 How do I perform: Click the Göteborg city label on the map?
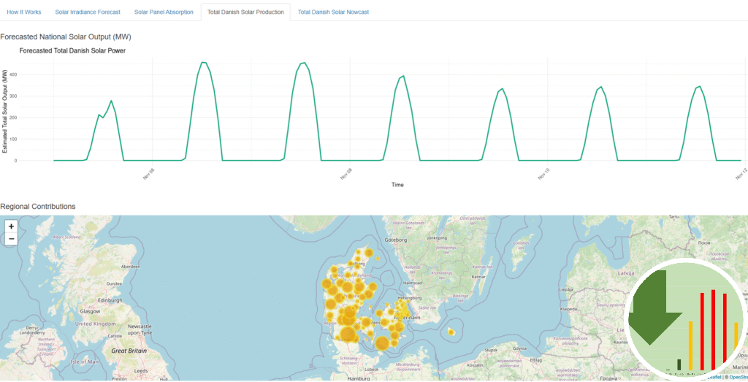point(395,239)
